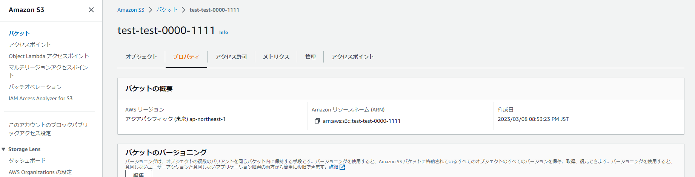Open ダッシュボード under Storage Lens
Image resolution: width=695 pixels, height=177 pixels.
[x=27, y=161]
